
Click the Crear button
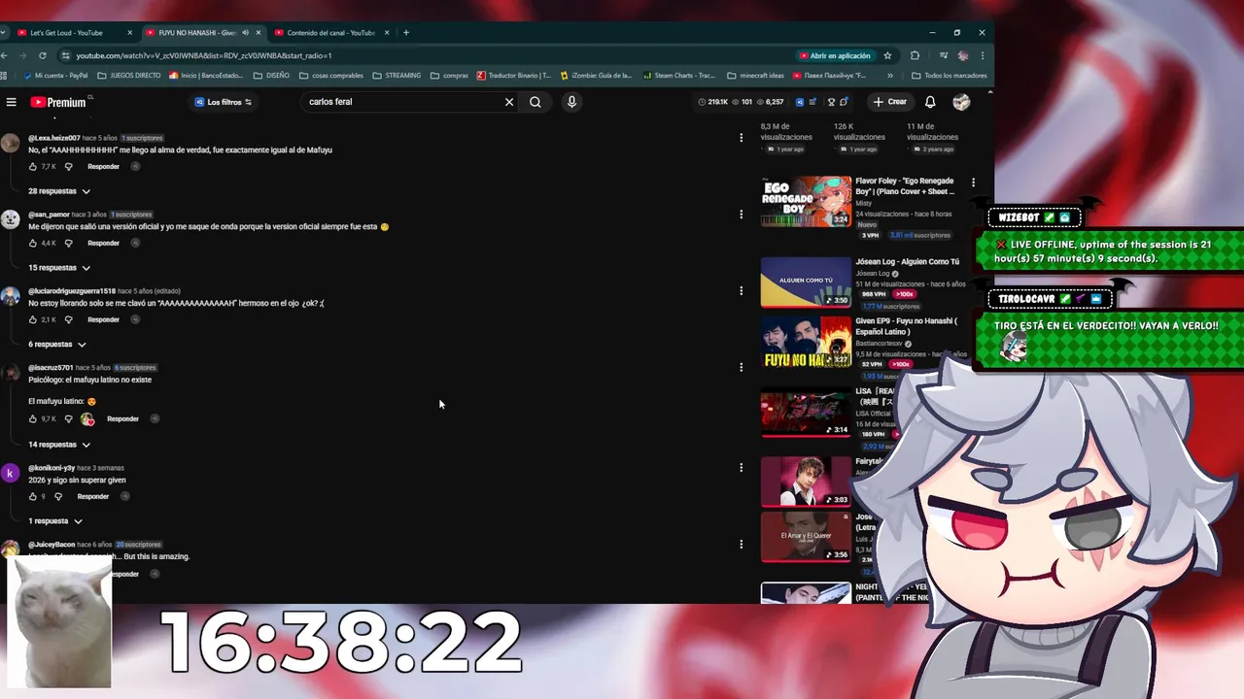(x=890, y=102)
